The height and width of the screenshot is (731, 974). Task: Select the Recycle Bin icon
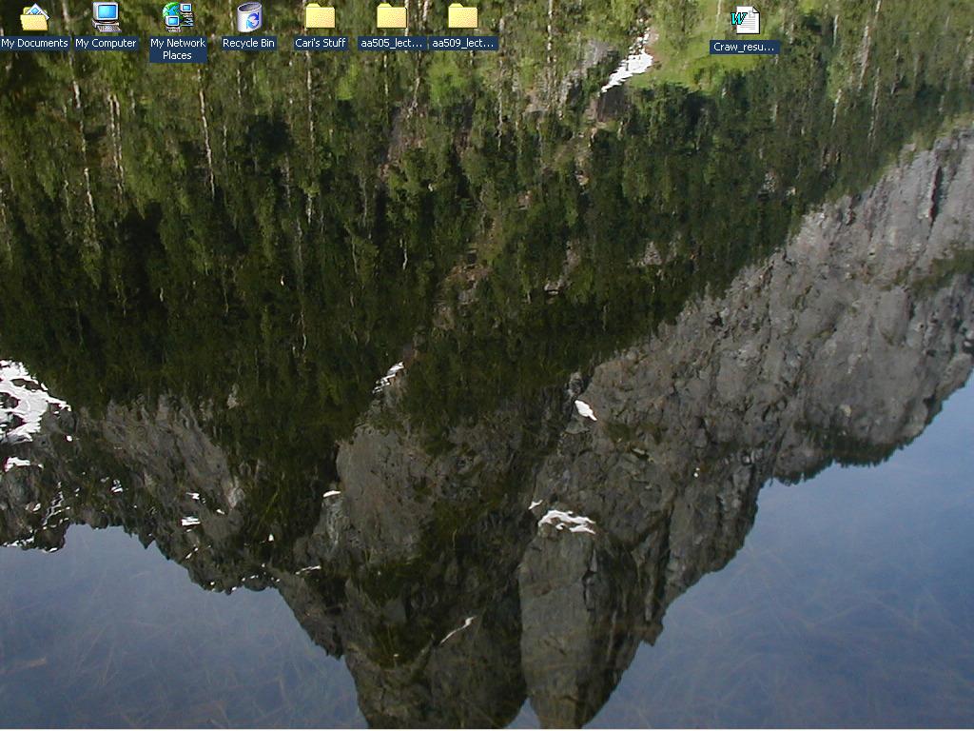coord(249,17)
